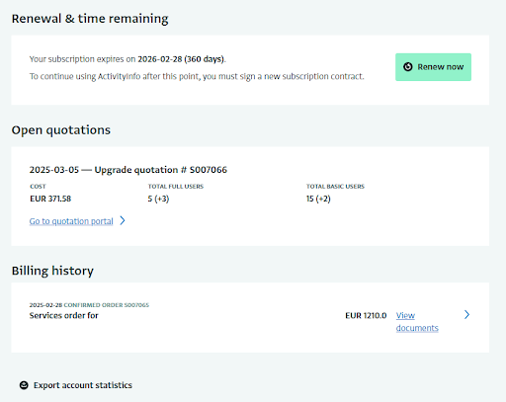The width and height of the screenshot is (506, 402).
Task: Select the Services order for billing entry
Action: click(x=64, y=316)
